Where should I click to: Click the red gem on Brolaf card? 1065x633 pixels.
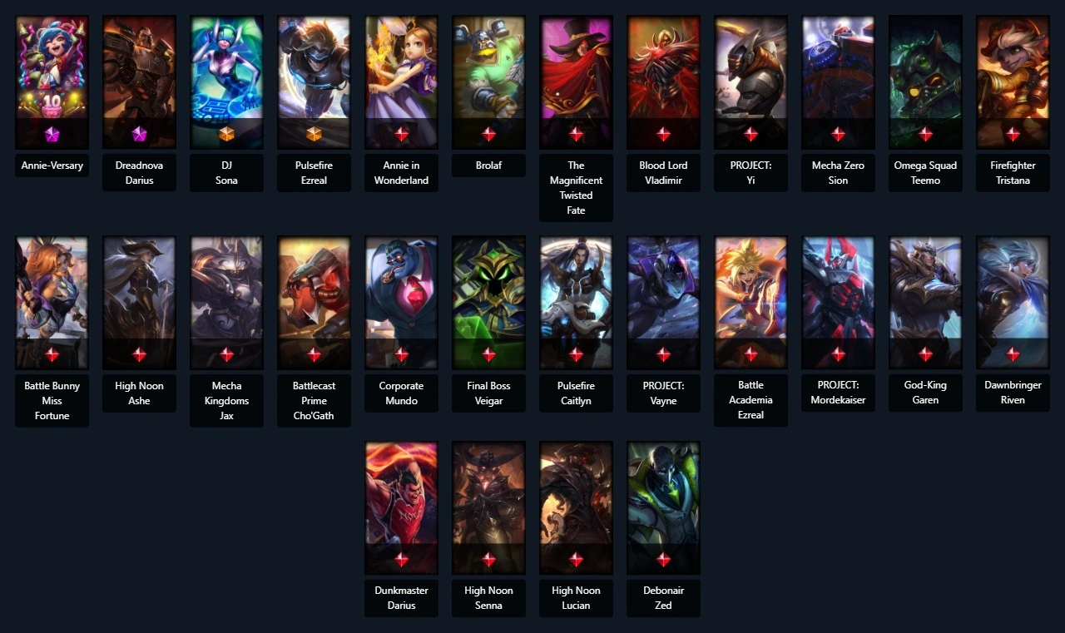click(488, 134)
